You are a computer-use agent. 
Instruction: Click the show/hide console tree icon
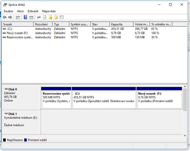coord(18,17)
